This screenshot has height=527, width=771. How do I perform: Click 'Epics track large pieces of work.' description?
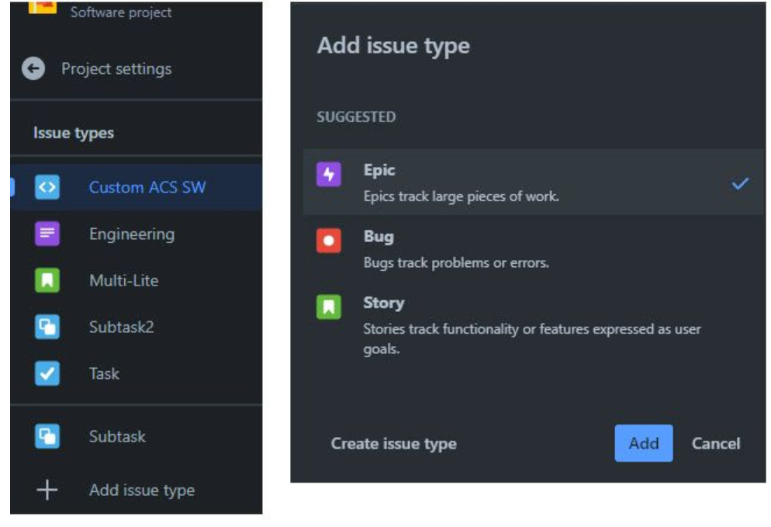(462, 196)
